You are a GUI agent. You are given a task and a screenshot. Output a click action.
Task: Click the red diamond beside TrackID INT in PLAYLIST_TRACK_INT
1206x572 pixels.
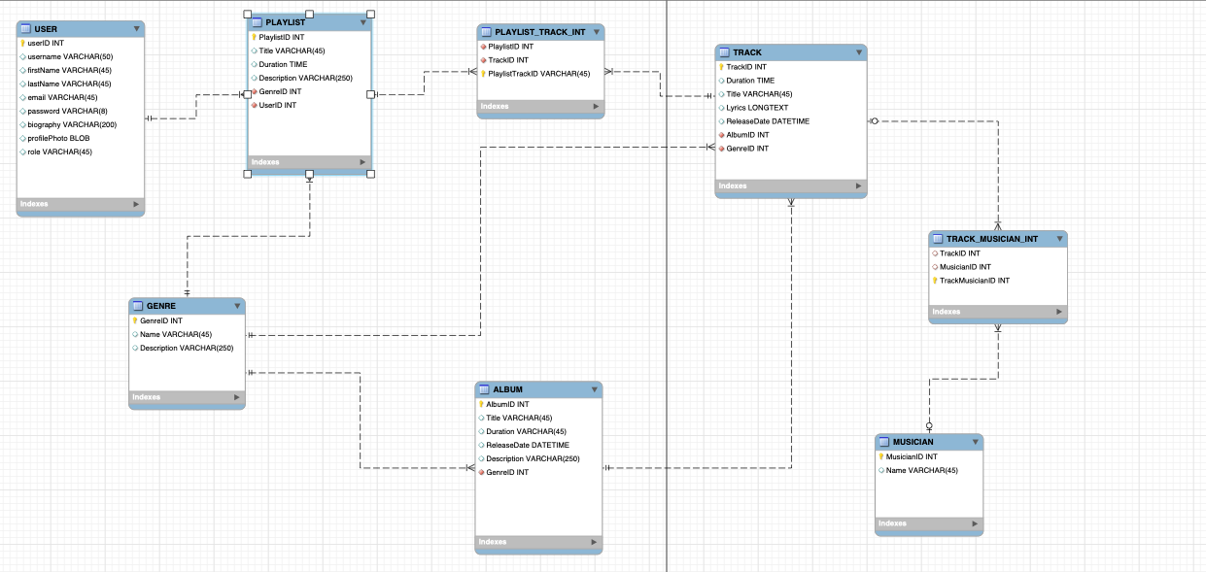(483, 60)
